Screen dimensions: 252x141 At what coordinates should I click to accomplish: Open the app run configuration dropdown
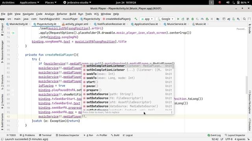coord(147,19)
